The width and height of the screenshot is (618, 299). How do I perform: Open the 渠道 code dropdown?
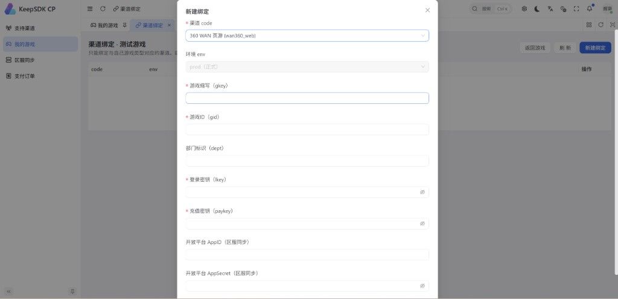click(x=307, y=36)
